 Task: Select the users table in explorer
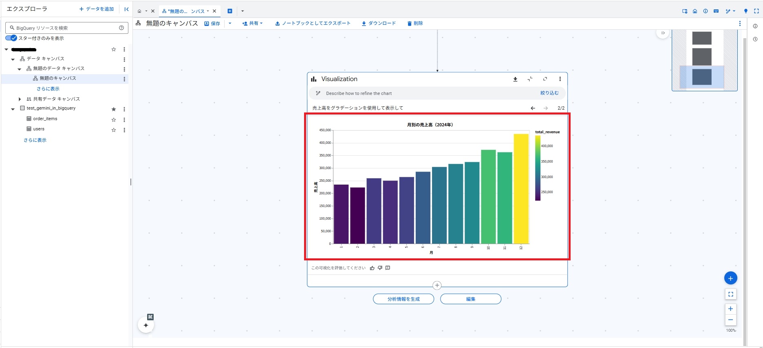click(x=39, y=129)
